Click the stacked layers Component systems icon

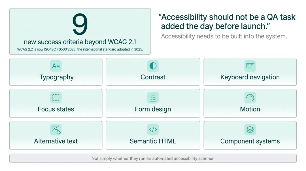[x=250, y=130]
